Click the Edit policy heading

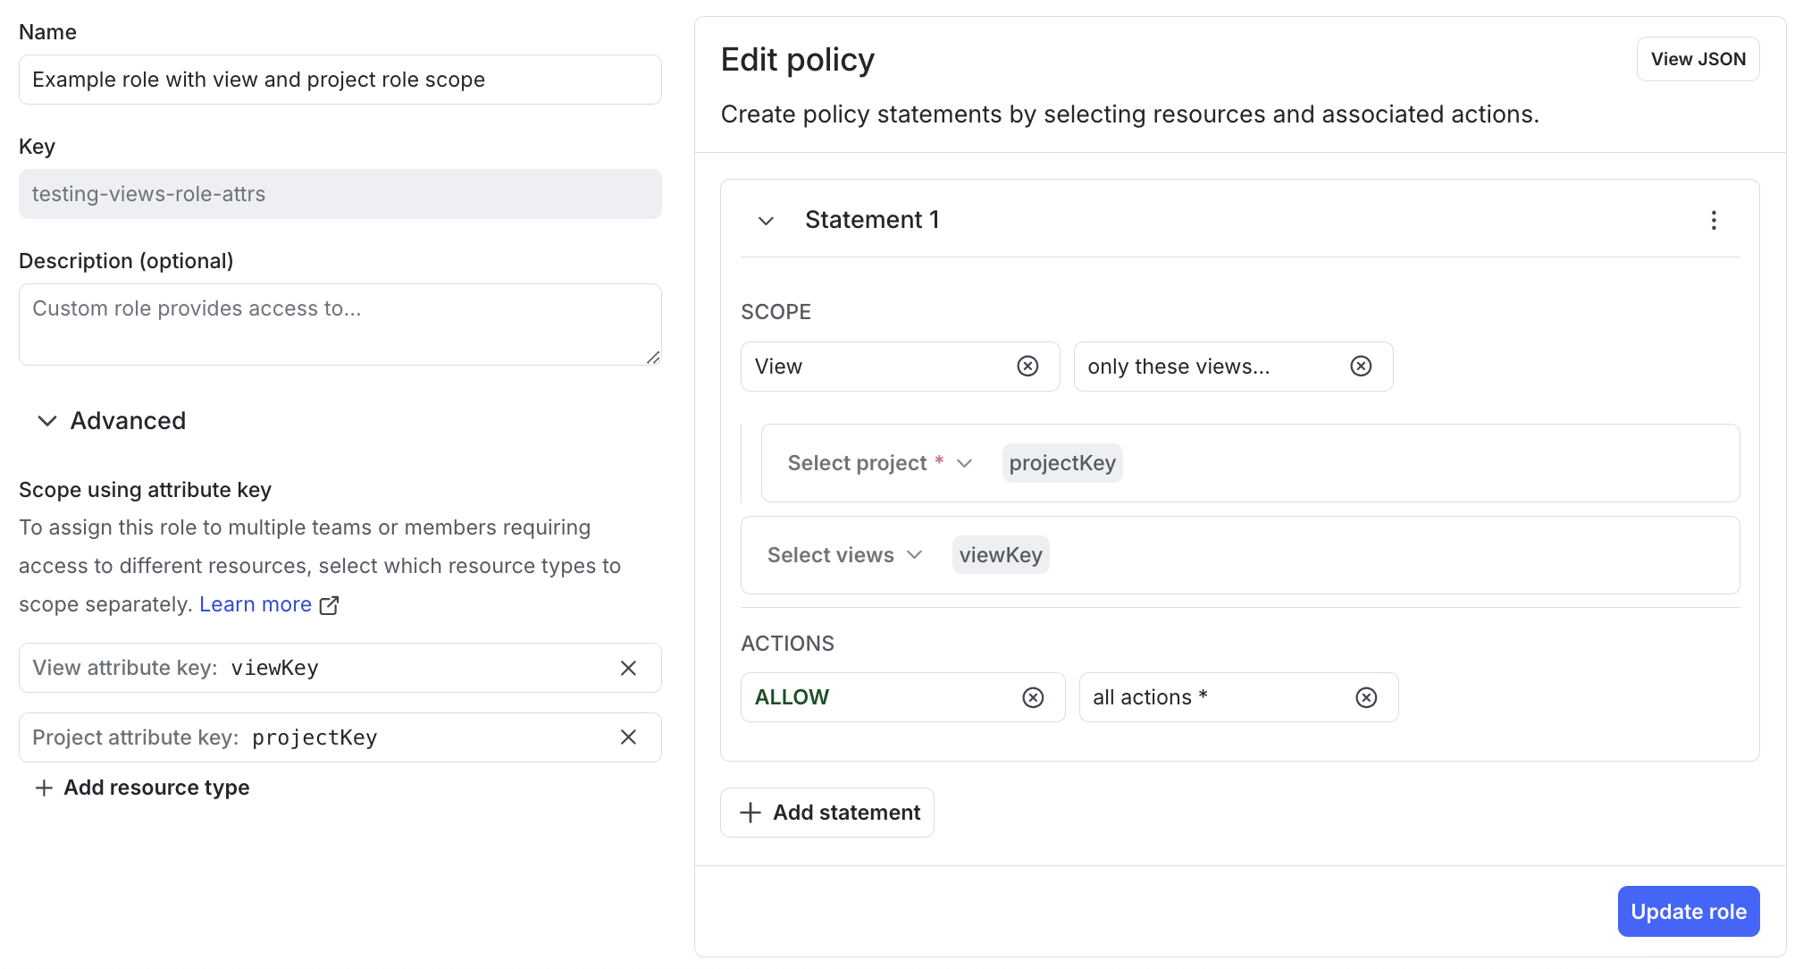pyautogui.click(x=796, y=59)
